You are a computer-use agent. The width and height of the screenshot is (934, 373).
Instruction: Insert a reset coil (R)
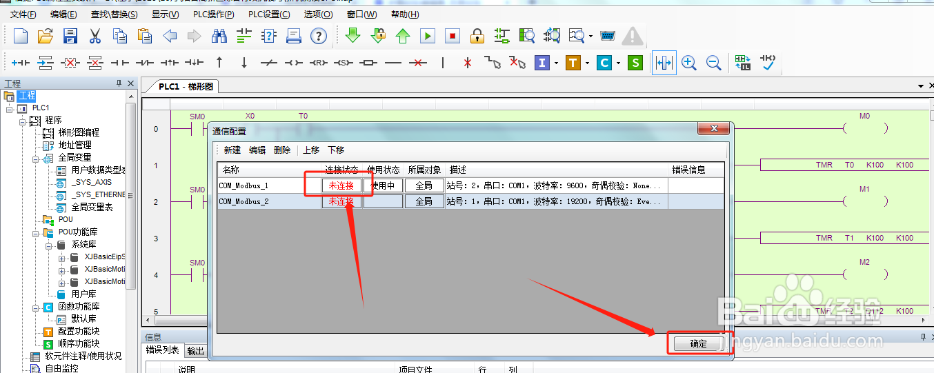coord(318,63)
